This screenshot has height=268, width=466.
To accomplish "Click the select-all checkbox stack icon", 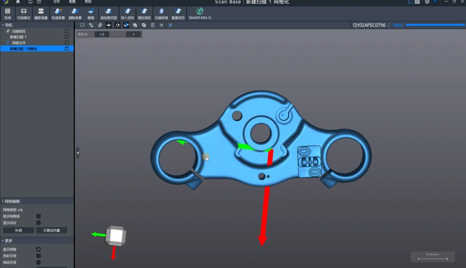I will tap(135, 25).
